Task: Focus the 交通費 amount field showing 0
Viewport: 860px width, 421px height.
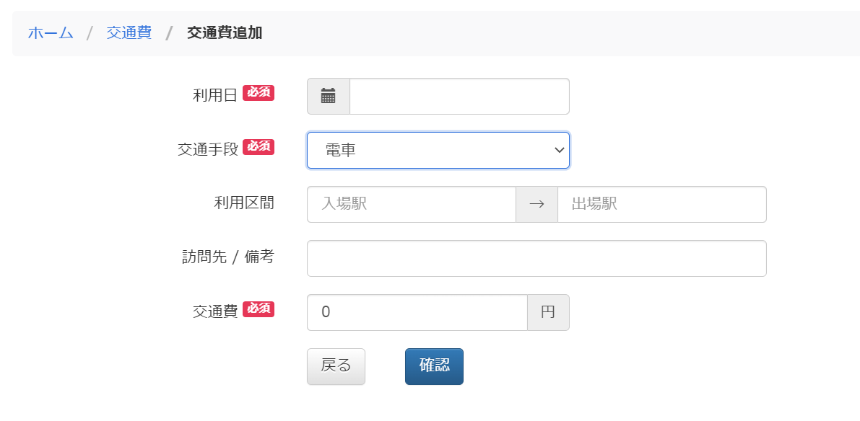Action: point(417,313)
